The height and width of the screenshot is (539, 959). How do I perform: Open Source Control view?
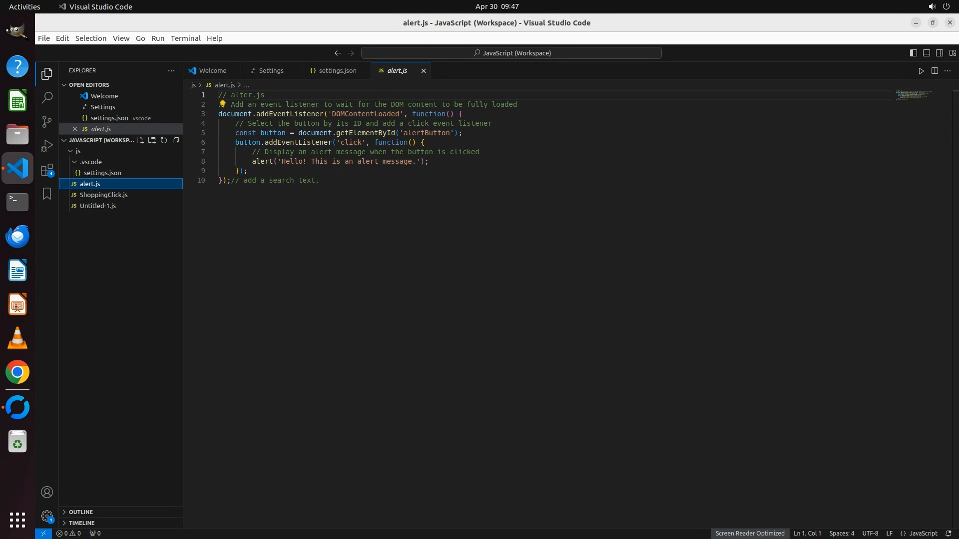click(47, 121)
